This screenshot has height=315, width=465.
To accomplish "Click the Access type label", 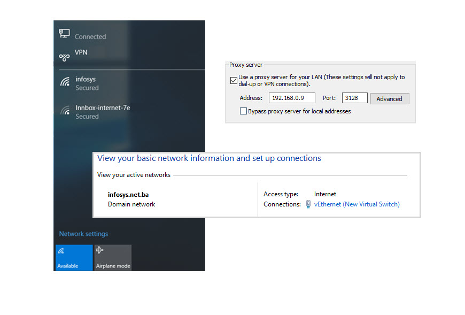I will pos(281,194).
